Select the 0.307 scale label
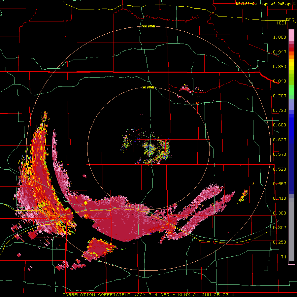The width and height of the screenshot is (297, 297). pyautogui.click(x=280, y=227)
